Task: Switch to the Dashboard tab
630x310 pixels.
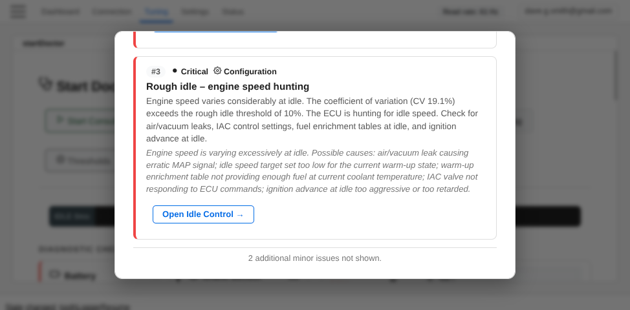Action: 60,12
